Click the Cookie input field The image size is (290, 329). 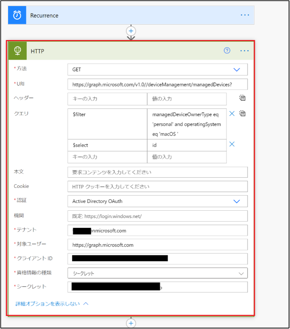[x=158, y=187]
